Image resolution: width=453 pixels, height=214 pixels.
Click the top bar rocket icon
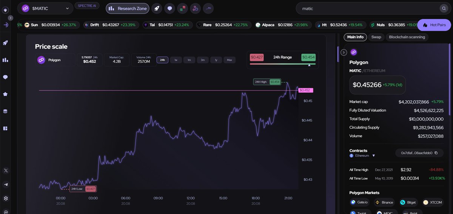pos(156,8)
